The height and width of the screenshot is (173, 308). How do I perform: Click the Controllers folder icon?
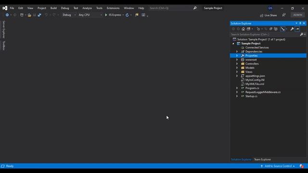243,64
